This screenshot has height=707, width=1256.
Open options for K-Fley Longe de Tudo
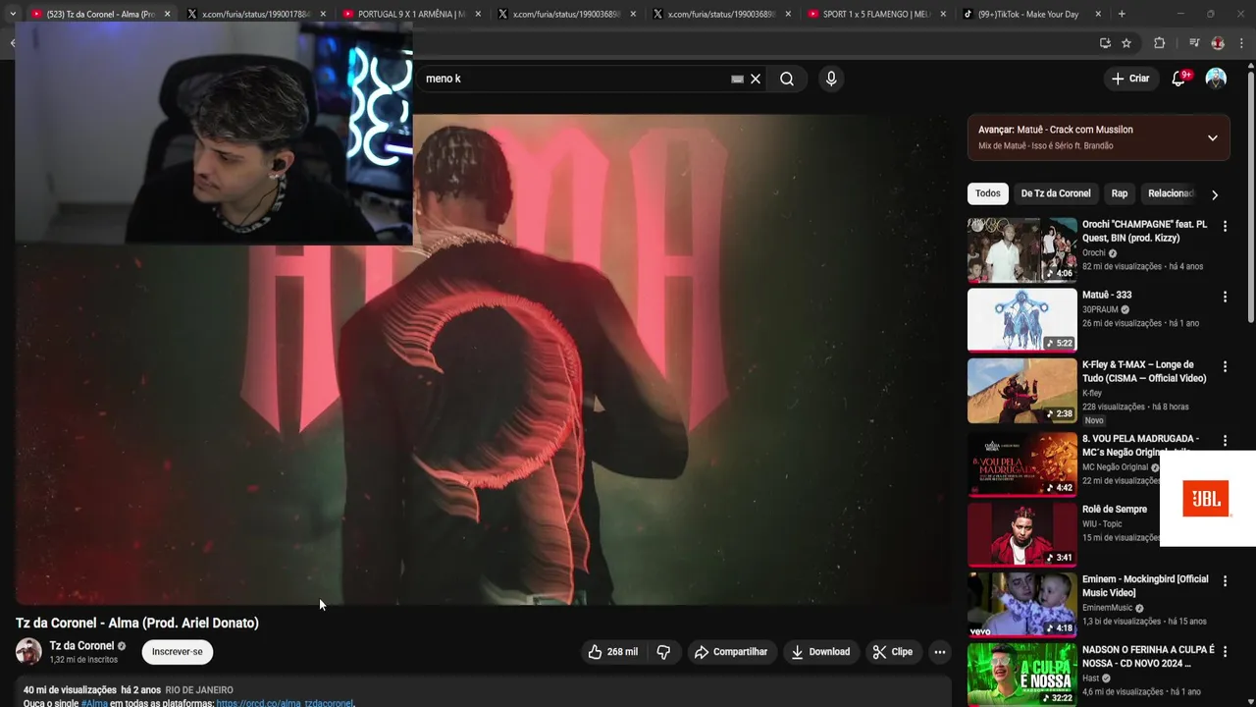coord(1225,366)
